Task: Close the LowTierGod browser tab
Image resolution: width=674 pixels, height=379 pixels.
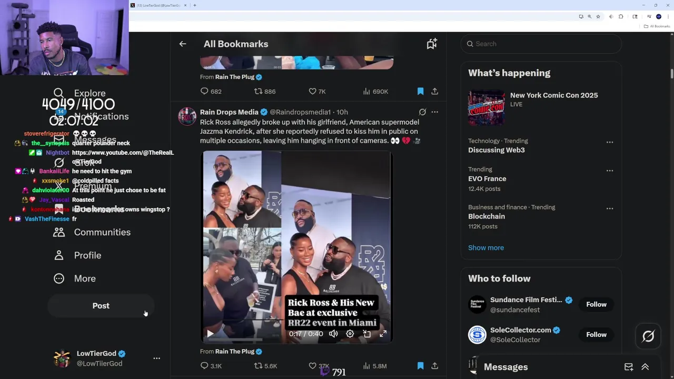Action: [x=185, y=5]
